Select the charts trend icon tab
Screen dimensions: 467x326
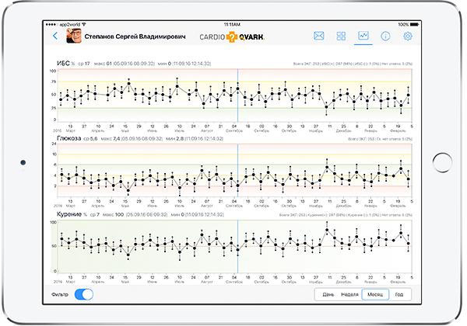[x=363, y=36]
